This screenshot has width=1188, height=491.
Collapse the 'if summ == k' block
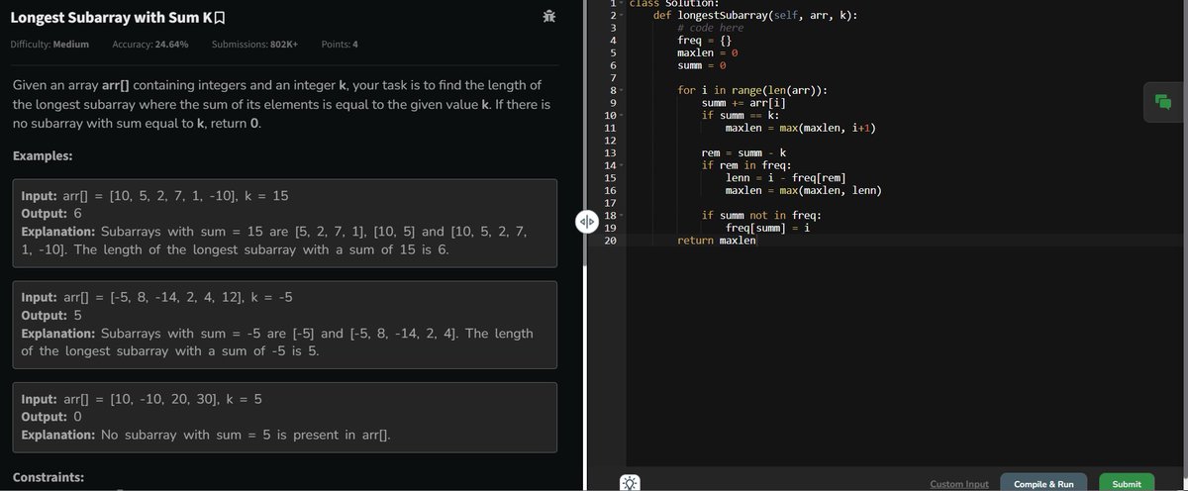click(x=623, y=116)
